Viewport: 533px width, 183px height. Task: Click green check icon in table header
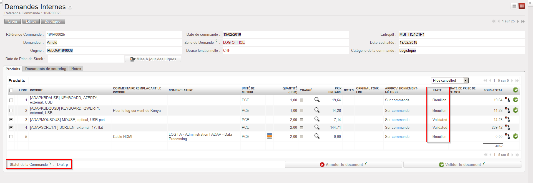[x=516, y=90]
